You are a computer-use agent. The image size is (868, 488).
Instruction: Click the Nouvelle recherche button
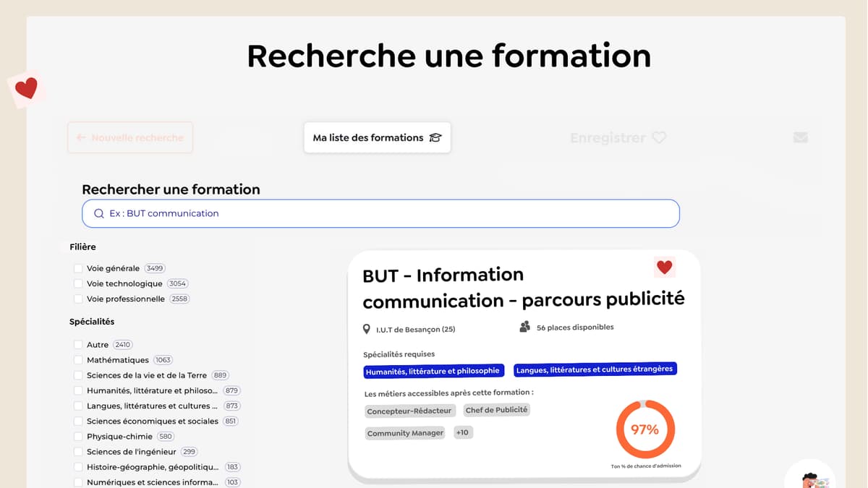pyautogui.click(x=130, y=137)
